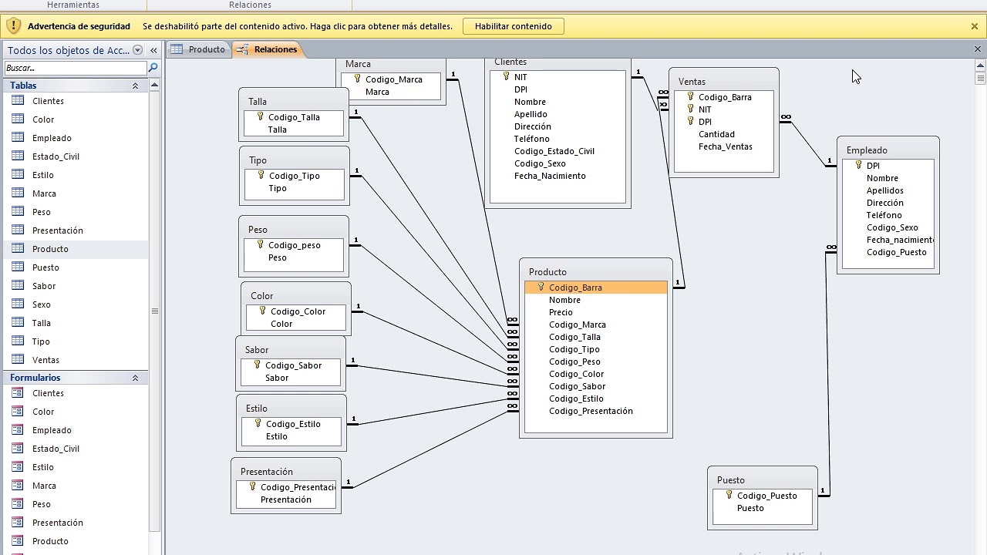Image resolution: width=987 pixels, height=555 pixels.
Task: Collapse the navigation pane with double chevron
Action: pyautogui.click(x=153, y=50)
